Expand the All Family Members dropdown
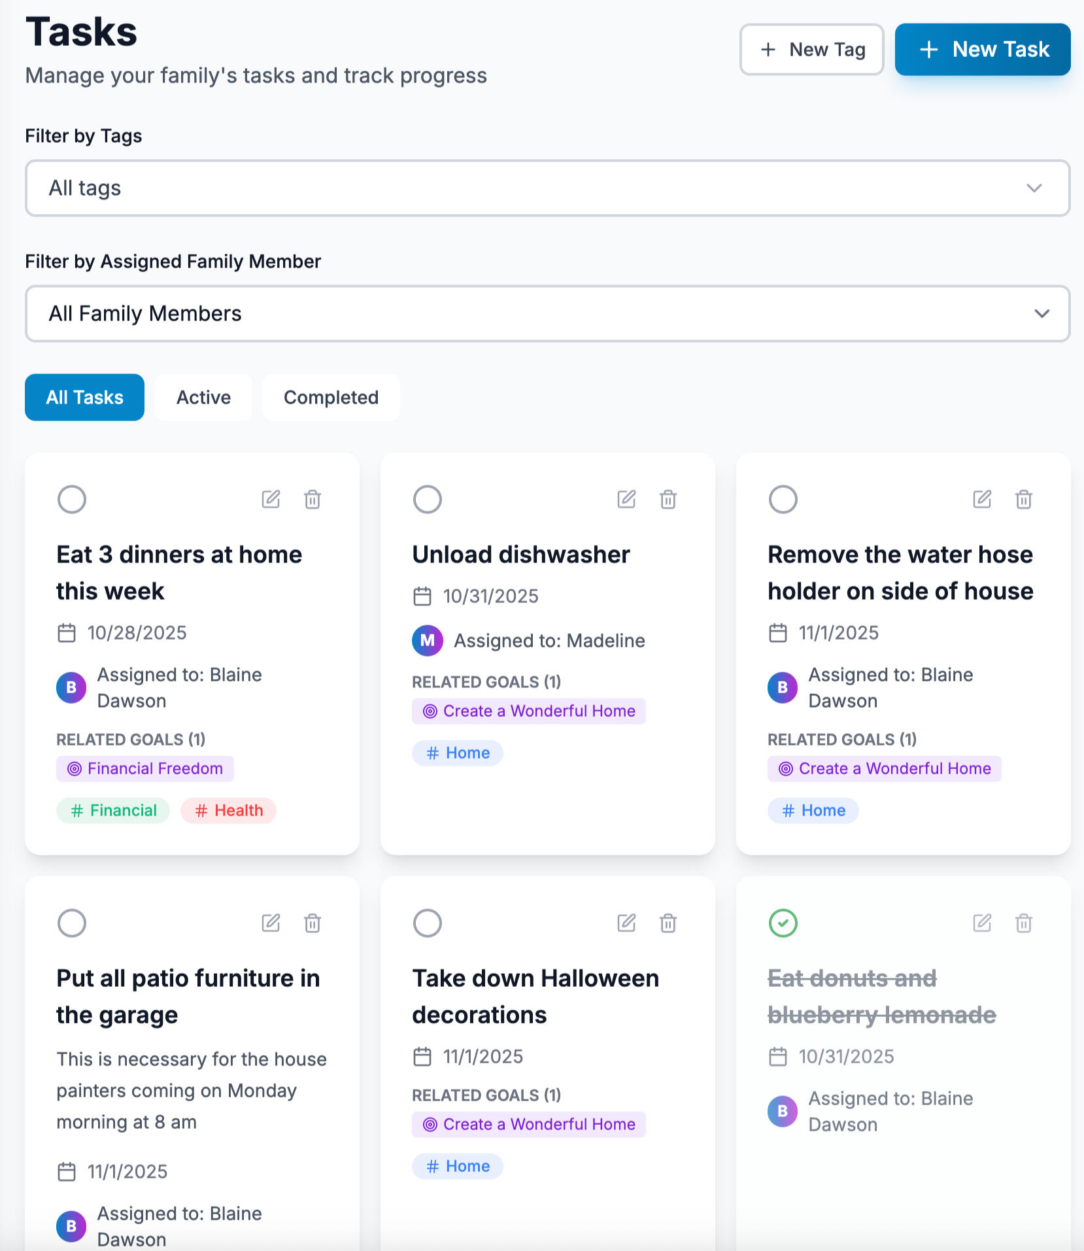 pyautogui.click(x=547, y=314)
